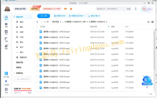Open the Videos category in sidebar

pyautogui.click(x=20, y=32)
